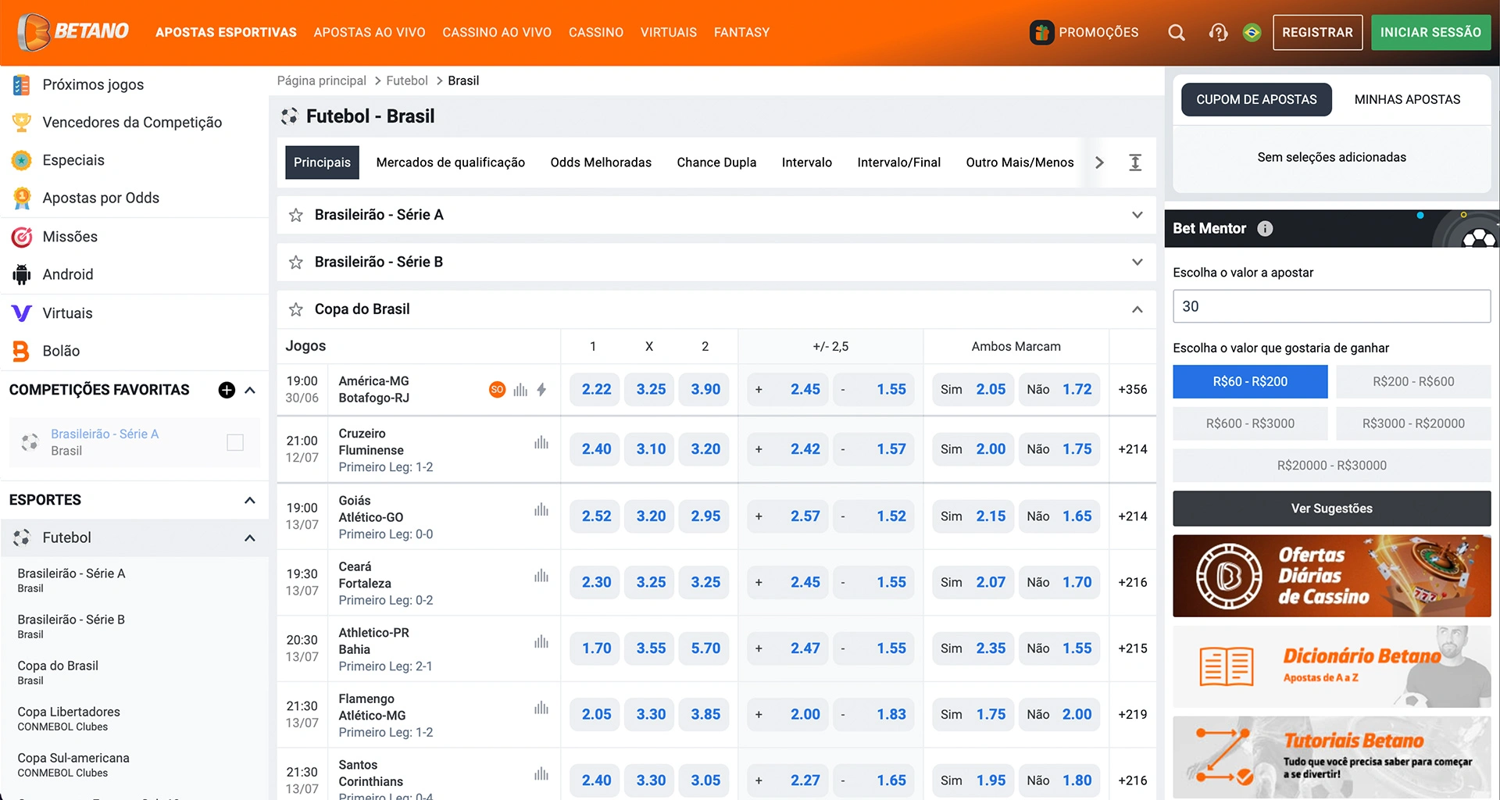Screen dimensions: 1500x800
Task: Select R$3000 - R$20000 win range
Action: (x=1413, y=423)
